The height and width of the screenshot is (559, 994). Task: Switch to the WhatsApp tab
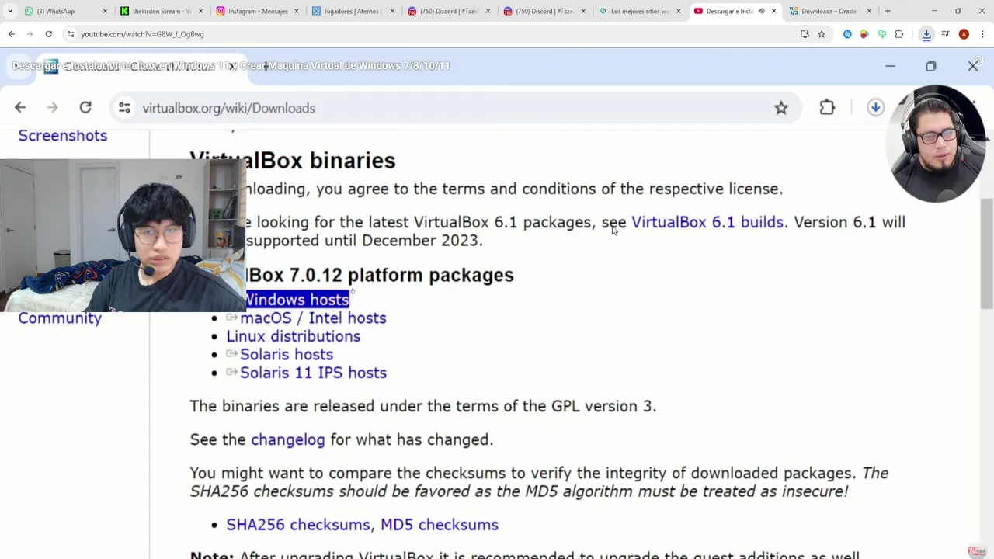coord(66,11)
